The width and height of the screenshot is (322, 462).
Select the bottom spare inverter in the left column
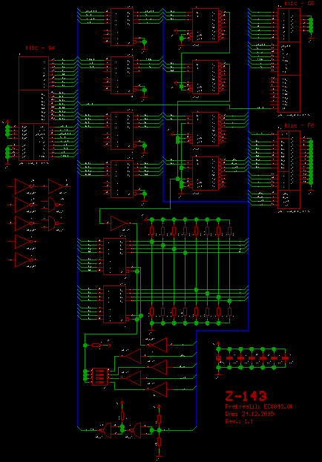(x=23, y=260)
